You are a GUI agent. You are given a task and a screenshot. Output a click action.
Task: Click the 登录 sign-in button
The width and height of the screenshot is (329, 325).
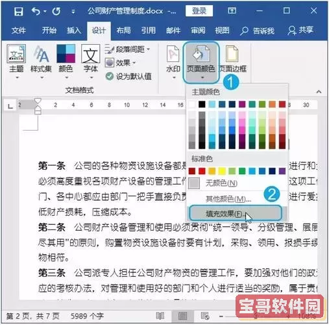tap(199, 10)
